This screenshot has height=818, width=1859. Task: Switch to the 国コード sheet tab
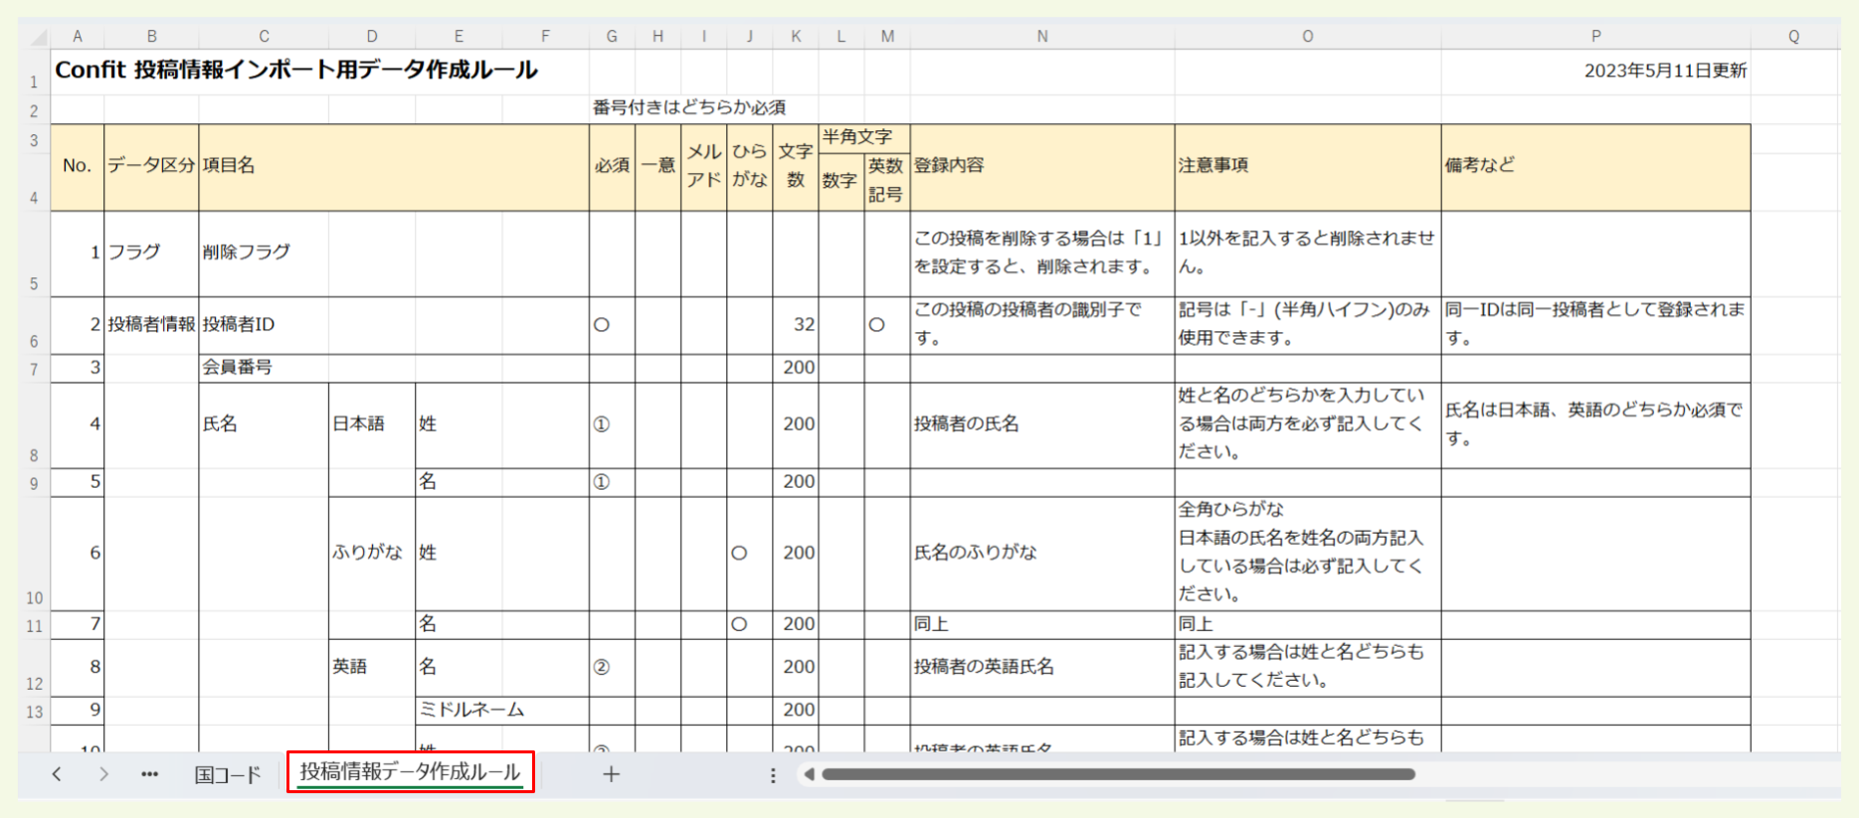coord(228,774)
